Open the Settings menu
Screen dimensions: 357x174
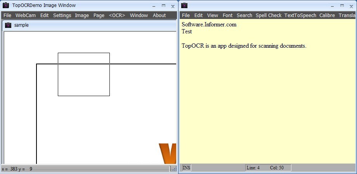(x=62, y=16)
